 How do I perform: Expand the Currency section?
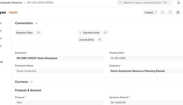[31, 82]
